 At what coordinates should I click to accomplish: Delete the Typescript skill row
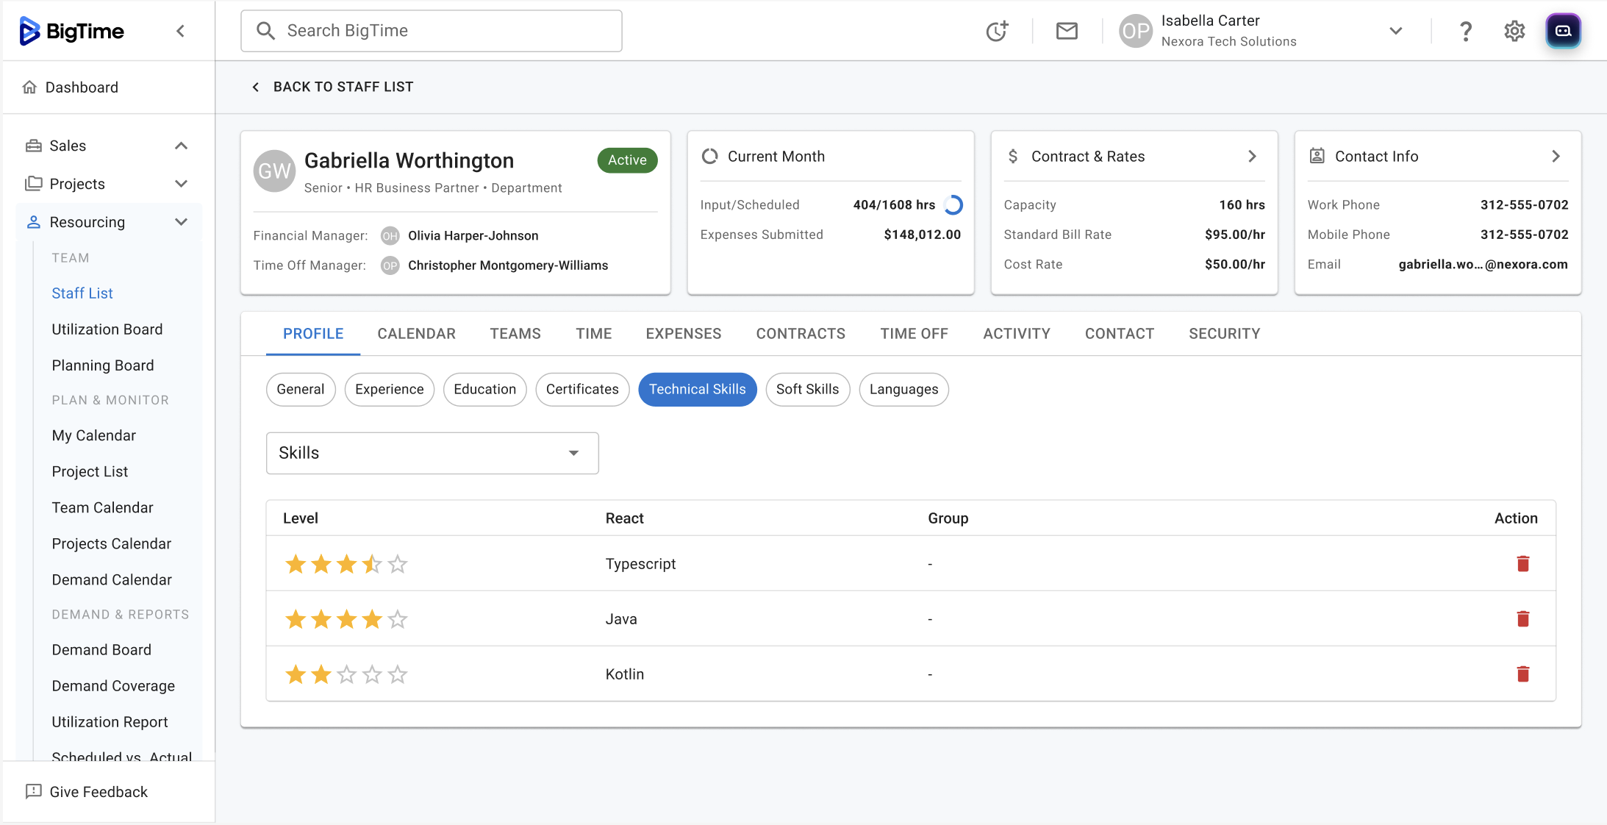(1522, 564)
